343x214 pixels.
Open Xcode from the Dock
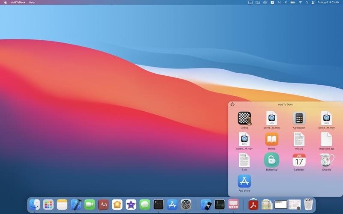point(76,205)
